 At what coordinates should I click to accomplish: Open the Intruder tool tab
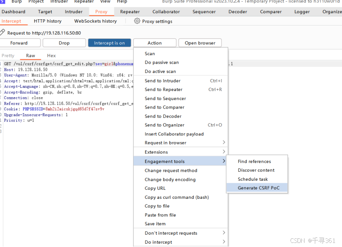[x=74, y=12]
